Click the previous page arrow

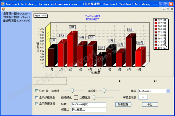pyautogui.click(x=85, y=81)
